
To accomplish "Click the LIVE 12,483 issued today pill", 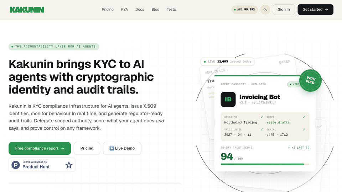I will click(x=227, y=62).
